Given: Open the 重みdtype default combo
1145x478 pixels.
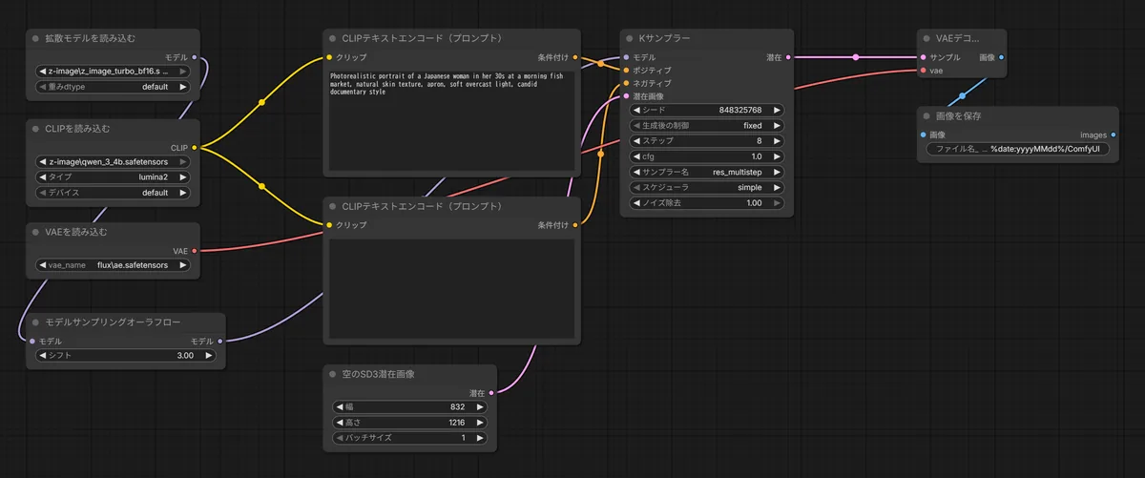Looking at the screenshot, I should (113, 87).
